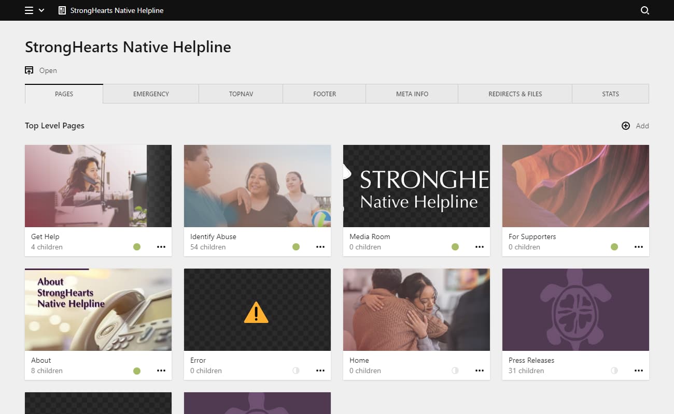Click Home thumbnail of hugging people

(x=416, y=309)
